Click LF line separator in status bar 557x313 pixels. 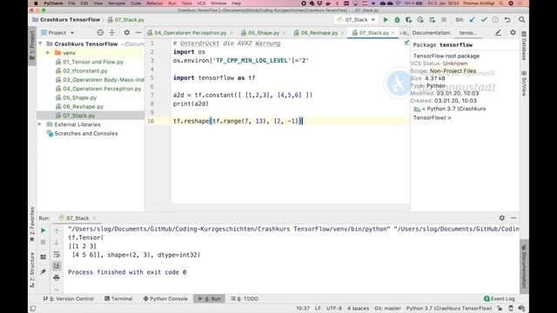[318, 309]
